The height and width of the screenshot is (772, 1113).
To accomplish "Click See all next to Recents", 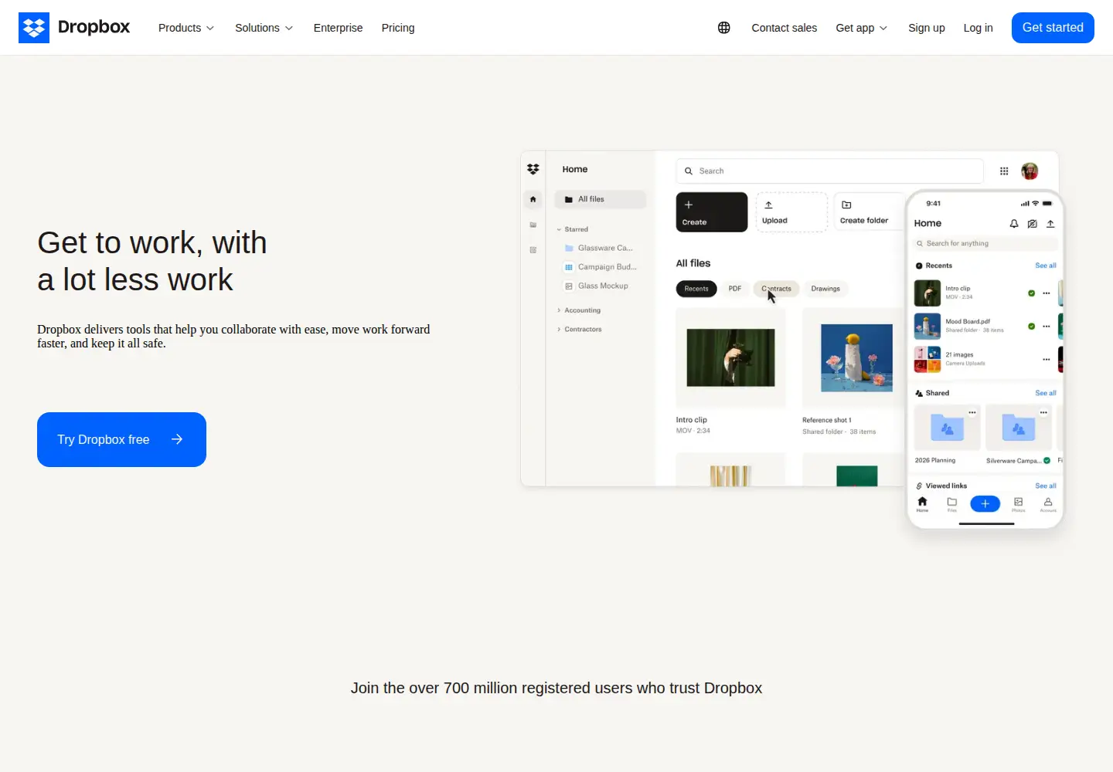I will click(1046, 266).
